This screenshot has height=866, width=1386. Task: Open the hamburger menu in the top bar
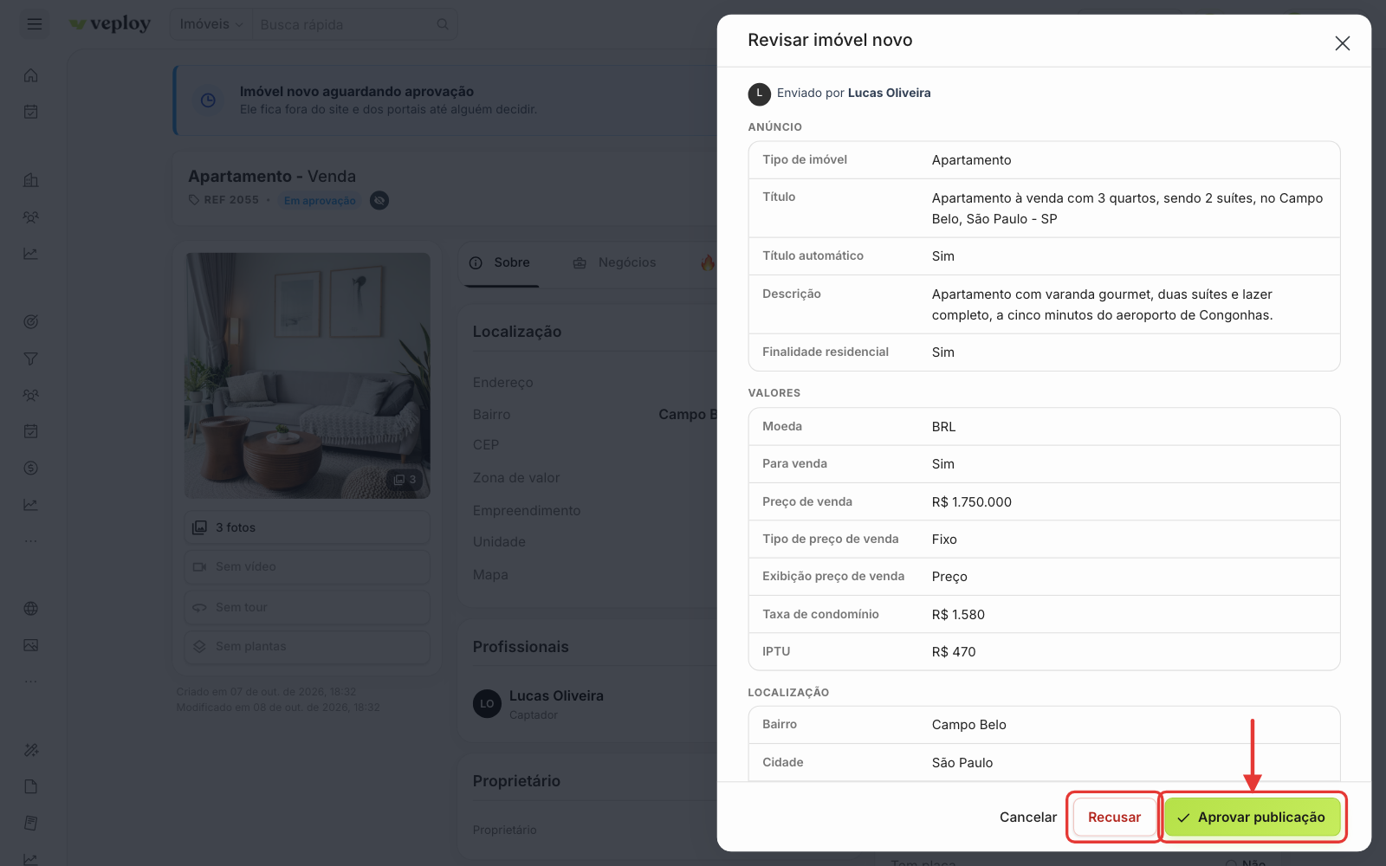click(x=35, y=24)
